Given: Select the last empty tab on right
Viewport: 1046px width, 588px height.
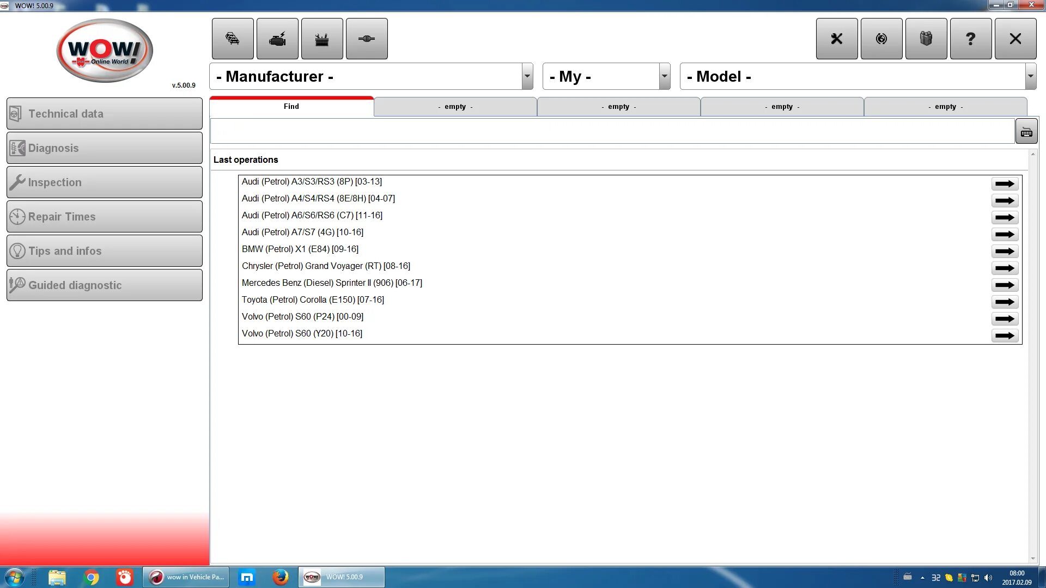Looking at the screenshot, I should pyautogui.click(x=946, y=107).
